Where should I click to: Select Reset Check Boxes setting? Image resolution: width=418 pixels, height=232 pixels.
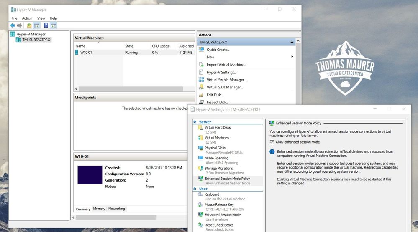tap(219, 225)
